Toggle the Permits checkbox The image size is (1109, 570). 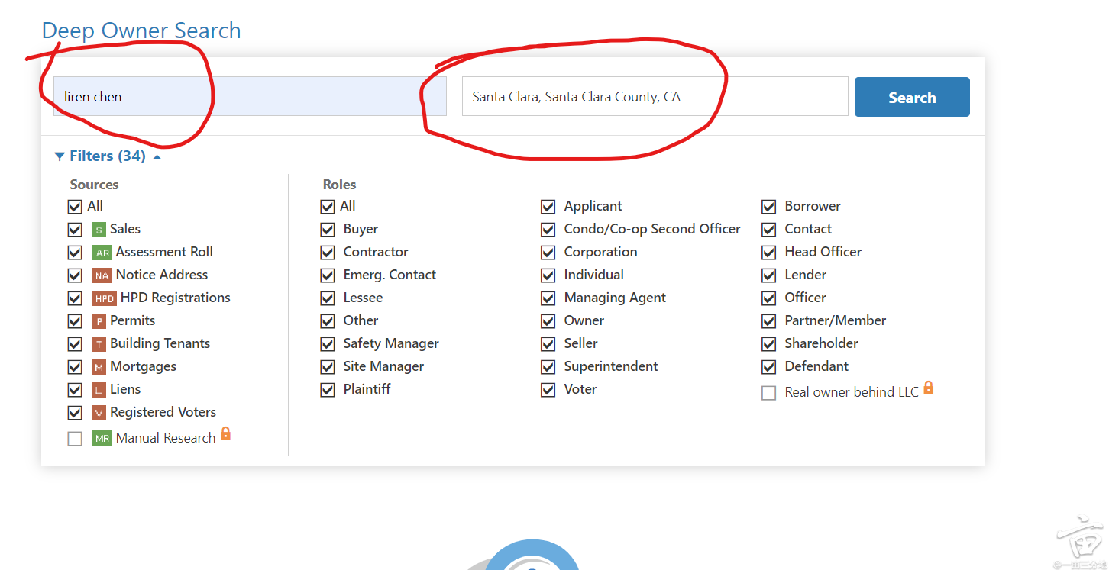click(75, 321)
